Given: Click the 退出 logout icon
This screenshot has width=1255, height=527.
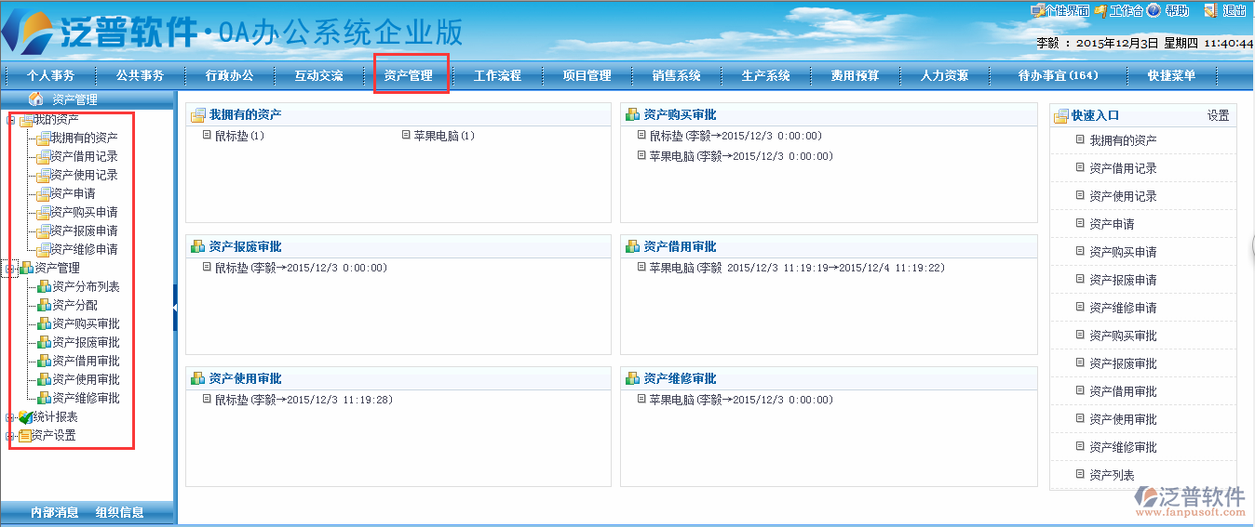Looking at the screenshot, I should (1210, 11).
